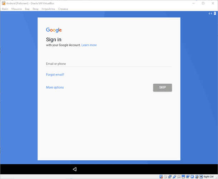Screen dimensions: 218x179
Task: Open the Справка menu
Action: [63, 9]
